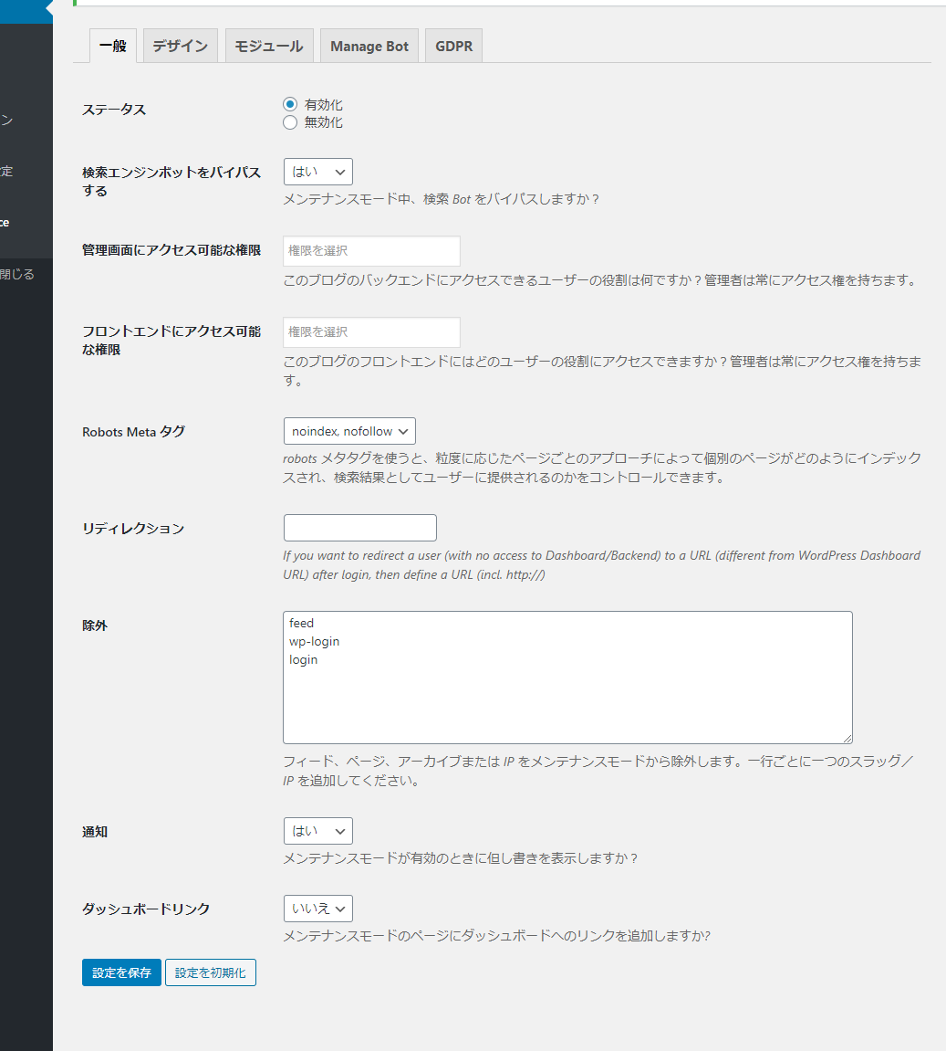Click the backend access role selection field
Screen dimensions: 946x1051
371,251
